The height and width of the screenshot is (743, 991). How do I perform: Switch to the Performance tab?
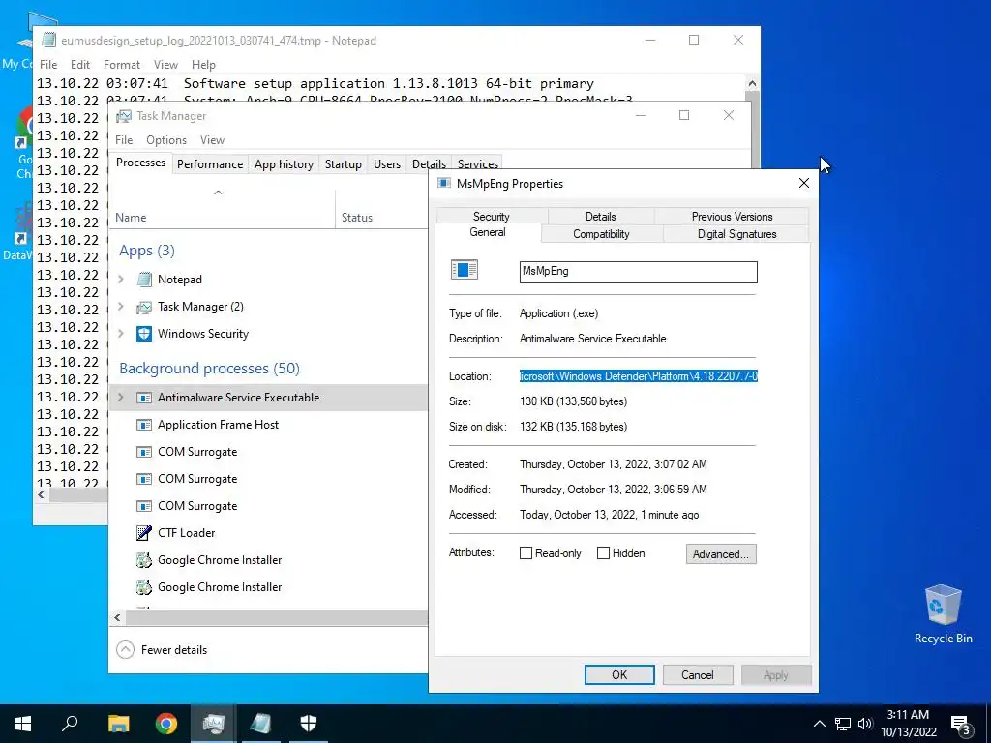point(210,164)
